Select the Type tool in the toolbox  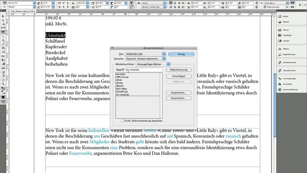coord(3,32)
